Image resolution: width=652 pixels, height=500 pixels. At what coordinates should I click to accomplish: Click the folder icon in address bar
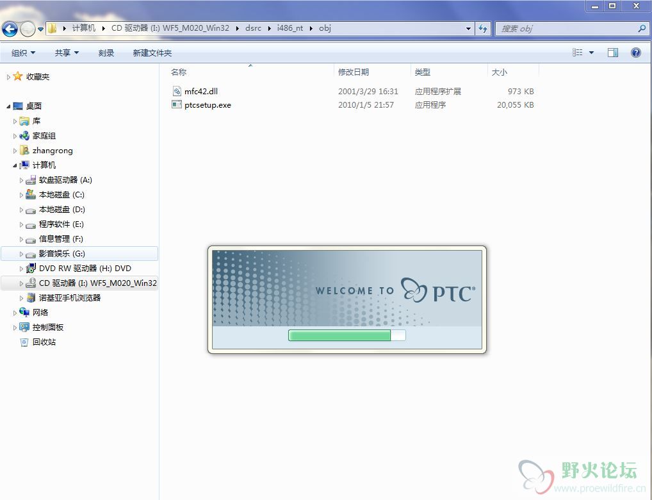[x=52, y=28]
